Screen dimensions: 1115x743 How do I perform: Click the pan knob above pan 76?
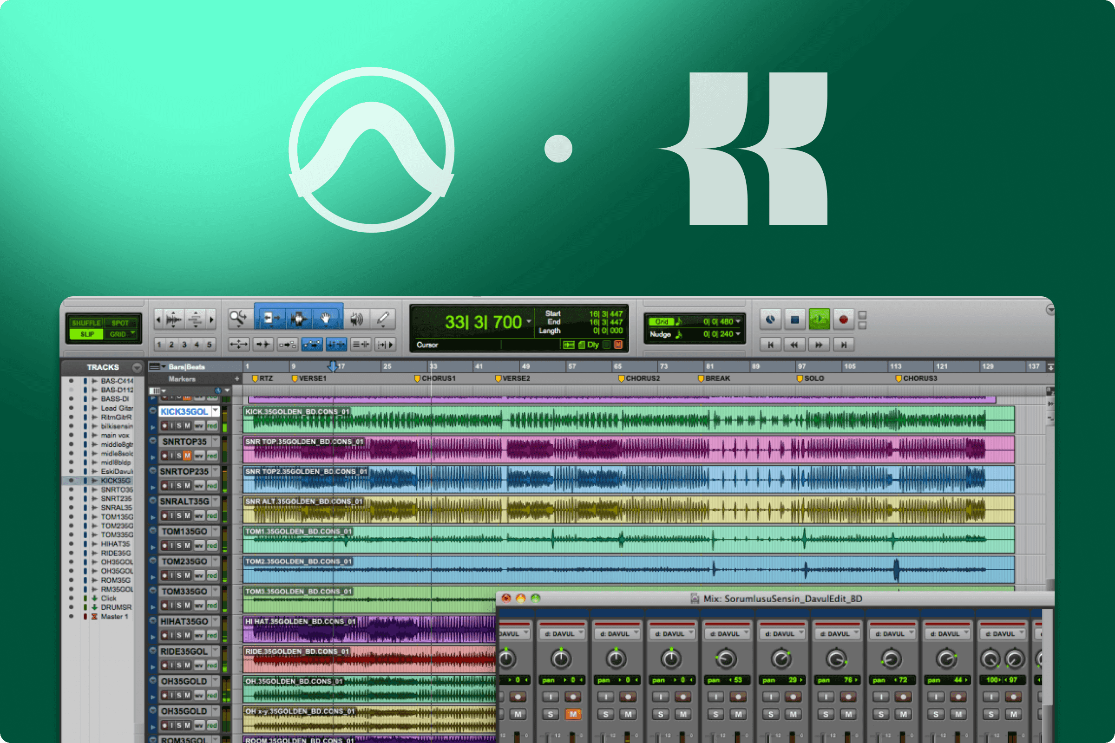pos(836,659)
